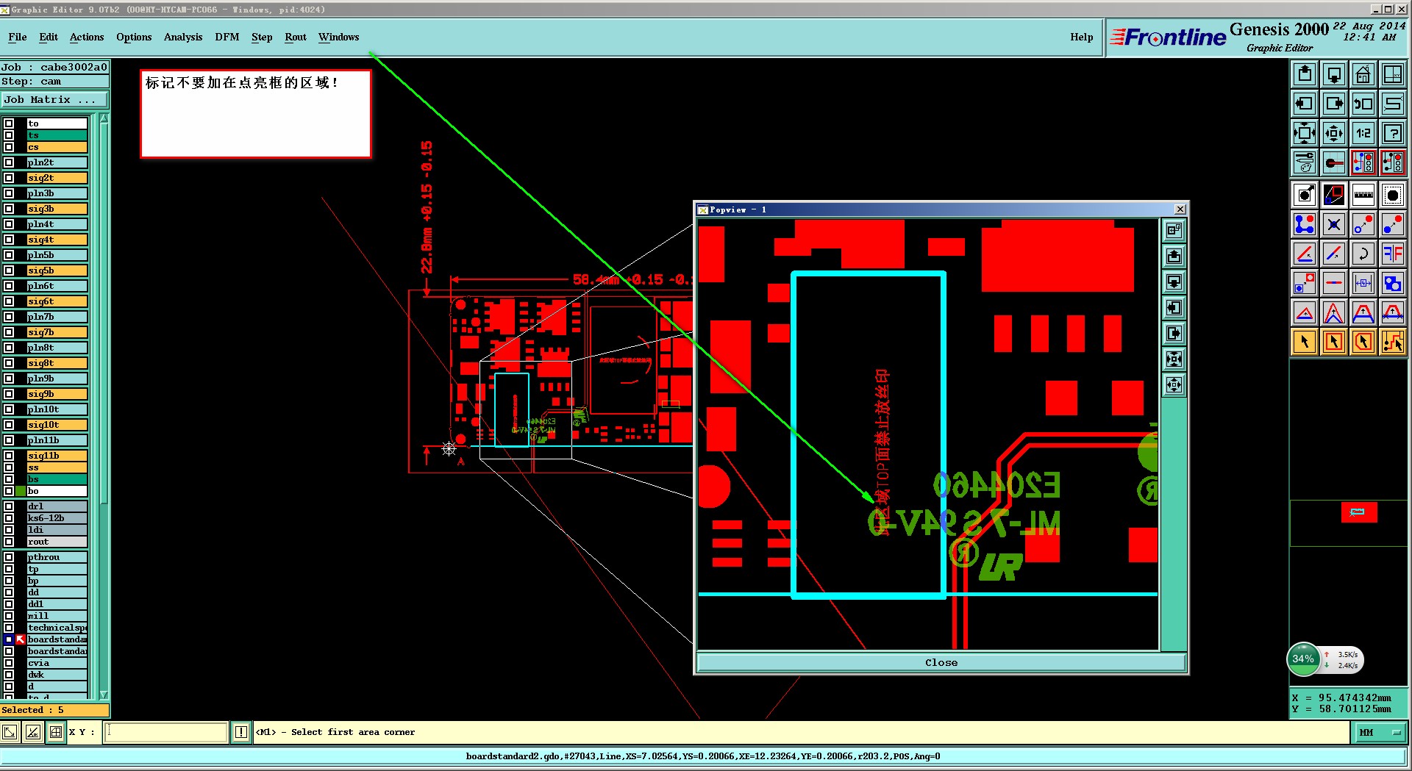This screenshot has height=771, width=1412.
Task: Click the pan up view icon
Action: [1305, 74]
